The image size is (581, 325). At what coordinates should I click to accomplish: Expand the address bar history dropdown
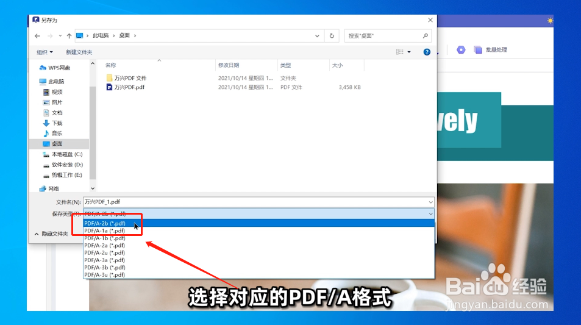(317, 36)
